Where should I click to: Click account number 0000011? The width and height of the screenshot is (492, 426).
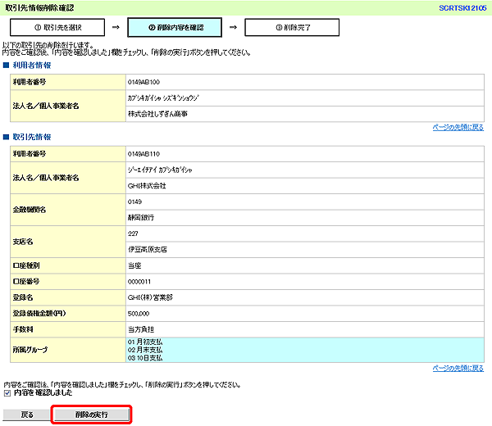click(139, 282)
